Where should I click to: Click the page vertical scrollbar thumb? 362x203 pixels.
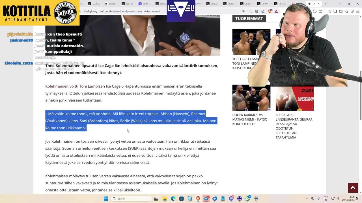pos(360,96)
